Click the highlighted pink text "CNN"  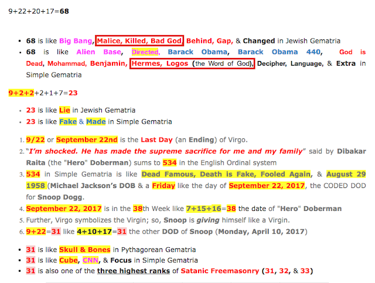point(90,260)
